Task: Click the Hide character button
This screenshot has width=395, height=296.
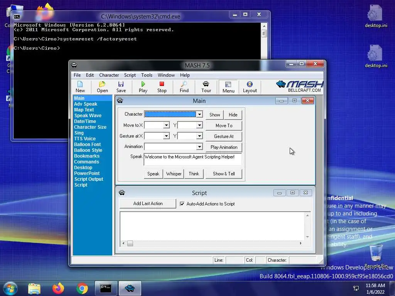Action: click(233, 115)
